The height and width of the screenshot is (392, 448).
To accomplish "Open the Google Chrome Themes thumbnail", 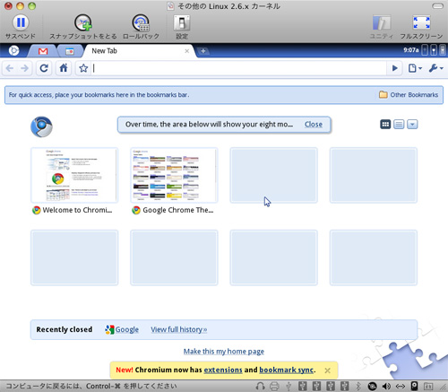I will (x=174, y=175).
